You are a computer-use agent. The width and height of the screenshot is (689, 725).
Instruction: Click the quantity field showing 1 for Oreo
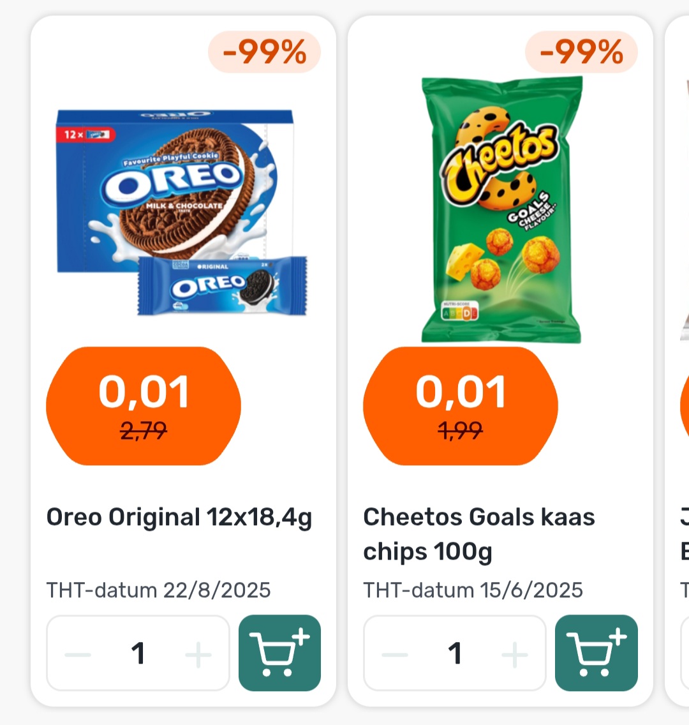tap(138, 653)
